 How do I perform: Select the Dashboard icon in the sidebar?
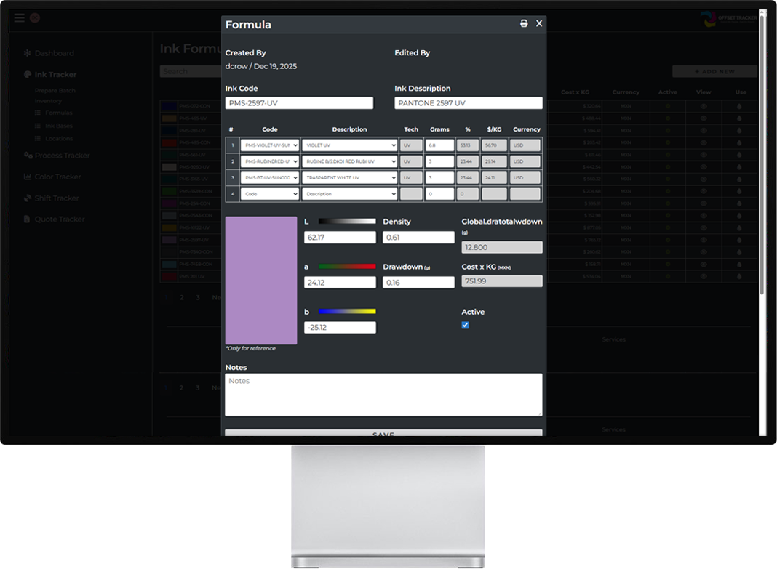click(x=27, y=52)
